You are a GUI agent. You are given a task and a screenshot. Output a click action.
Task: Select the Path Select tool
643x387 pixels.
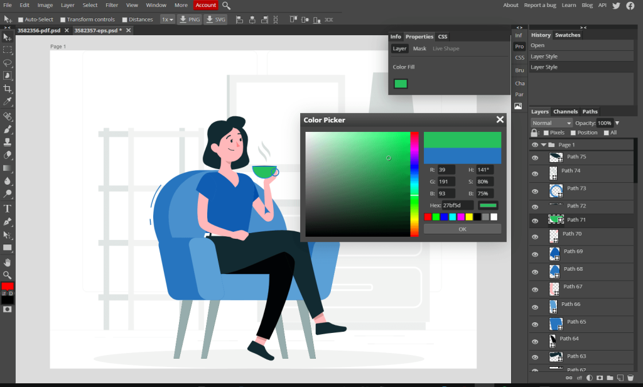[x=8, y=235]
